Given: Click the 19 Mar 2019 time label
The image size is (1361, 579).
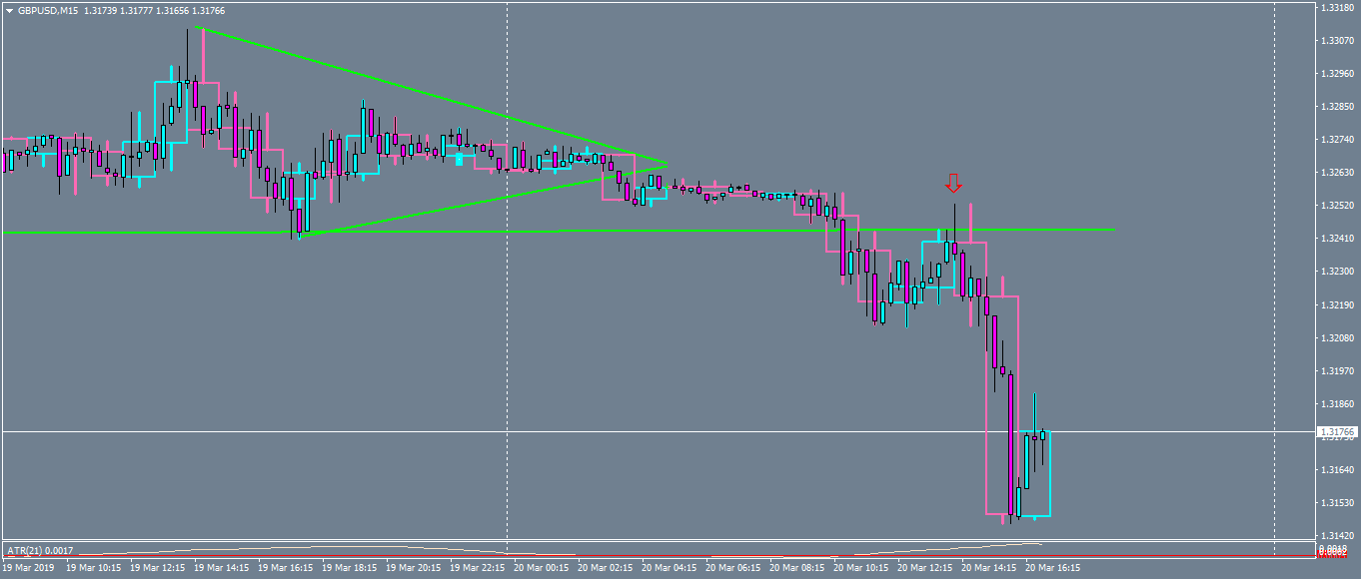Looking at the screenshot, I should (27, 567).
